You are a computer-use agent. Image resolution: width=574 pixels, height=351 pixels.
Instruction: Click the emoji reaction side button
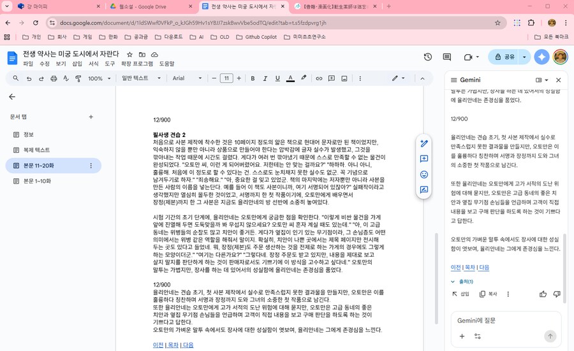[423, 173]
